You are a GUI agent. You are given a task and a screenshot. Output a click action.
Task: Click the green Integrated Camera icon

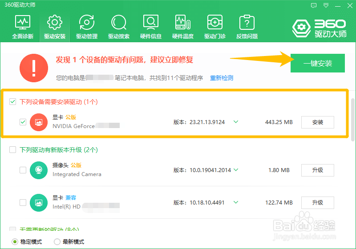coord(39,170)
